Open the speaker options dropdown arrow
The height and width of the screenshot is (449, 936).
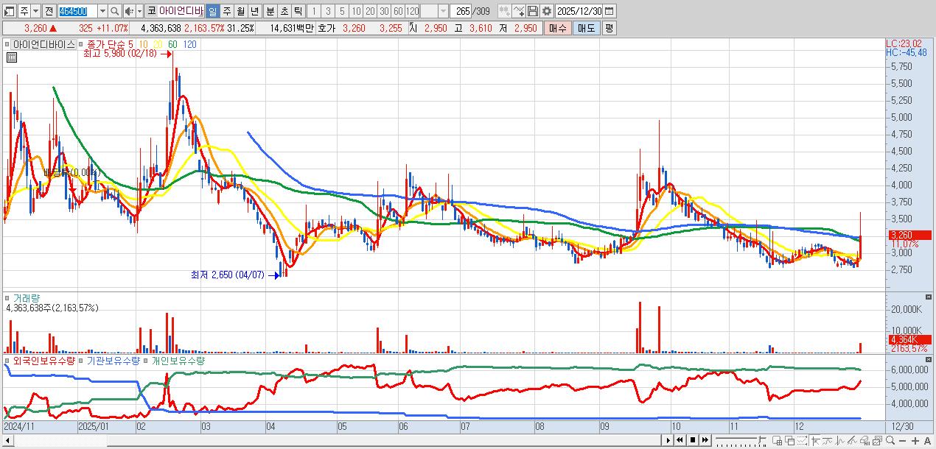(139, 12)
